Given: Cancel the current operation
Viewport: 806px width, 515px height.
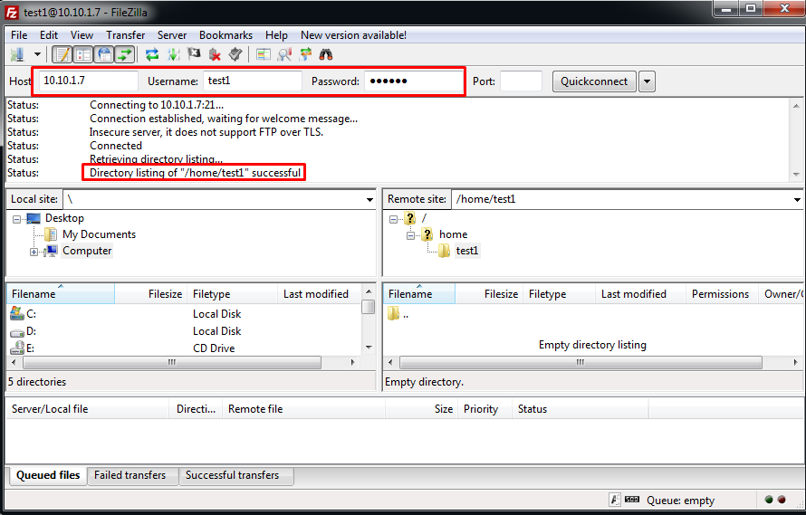Looking at the screenshot, I should [194, 54].
